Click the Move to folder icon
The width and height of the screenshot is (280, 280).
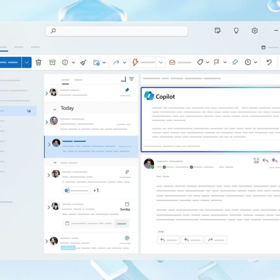click(97, 63)
